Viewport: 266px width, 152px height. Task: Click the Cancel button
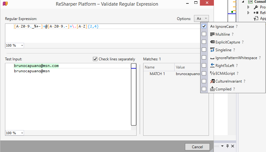(x=197, y=147)
